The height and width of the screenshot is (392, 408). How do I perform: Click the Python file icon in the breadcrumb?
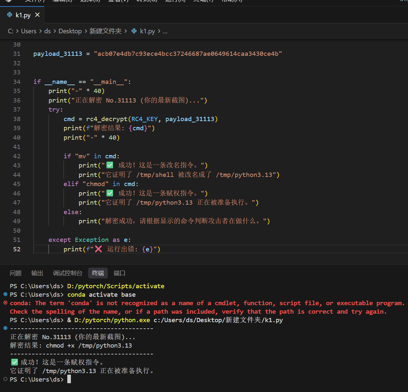[134, 31]
